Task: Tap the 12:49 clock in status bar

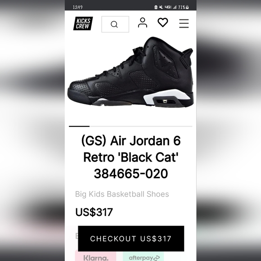Action: [x=78, y=7]
